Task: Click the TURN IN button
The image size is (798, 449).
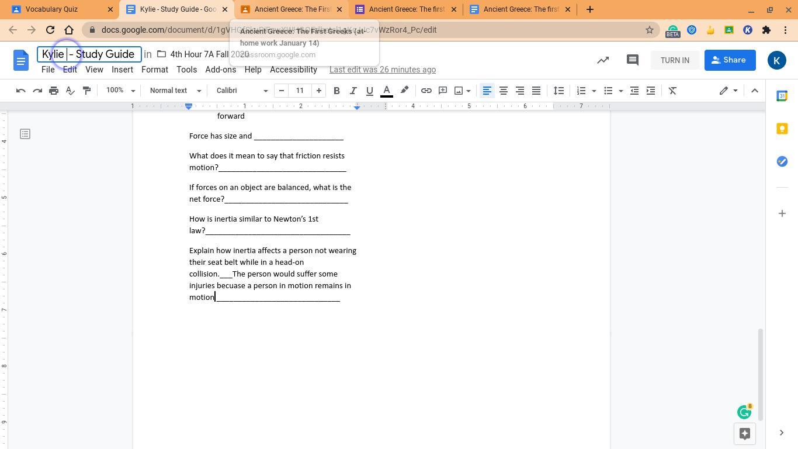Action: point(675,60)
